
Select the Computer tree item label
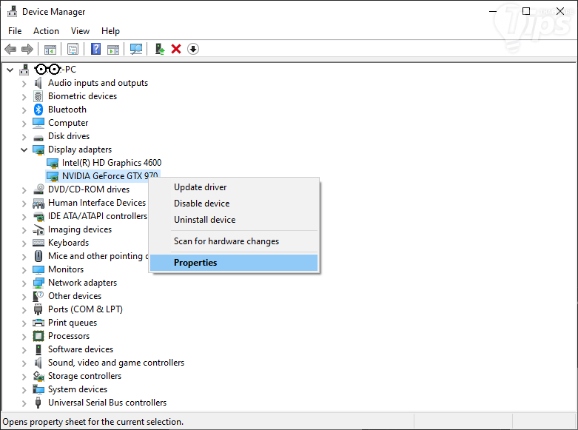(68, 123)
